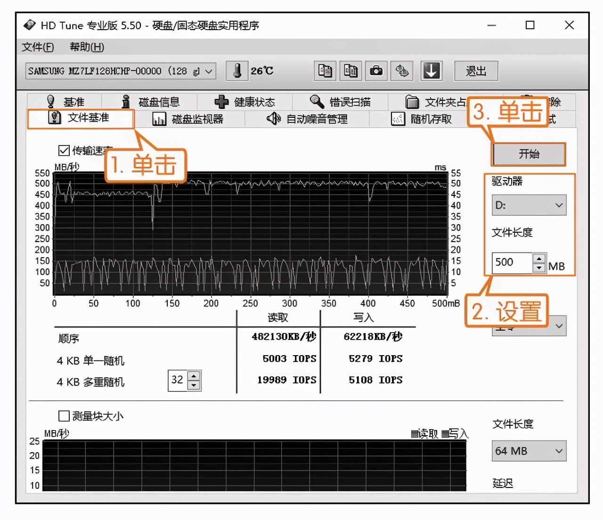Open the 磁盘监视器 tab
The height and width of the screenshot is (520, 603).
tap(189, 119)
